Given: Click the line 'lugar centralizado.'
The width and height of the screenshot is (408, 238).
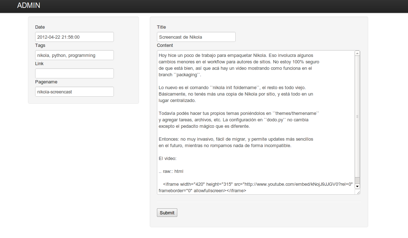Looking at the screenshot, I should 177,101.
